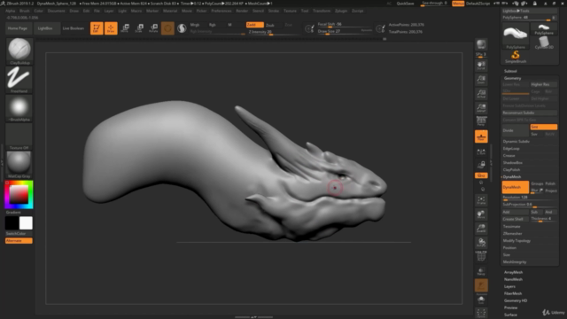Viewport: 567px width, 319px height.
Task: Open the Brush menu
Action: [25, 11]
